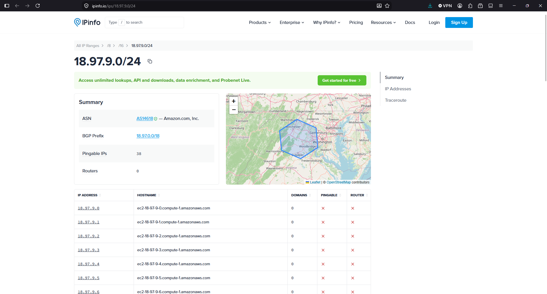547x294 pixels.
Task: Open the browser downloads icon
Action: [x=430, y=6]
